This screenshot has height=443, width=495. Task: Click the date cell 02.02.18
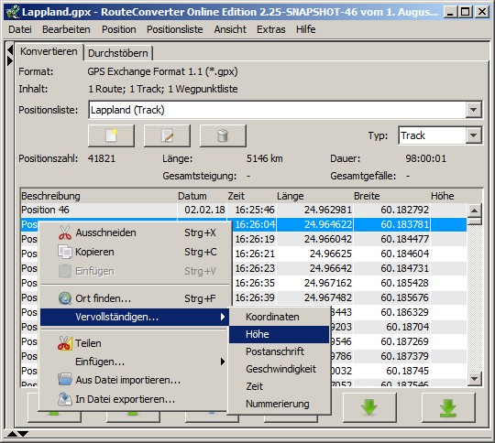[202, 210]
